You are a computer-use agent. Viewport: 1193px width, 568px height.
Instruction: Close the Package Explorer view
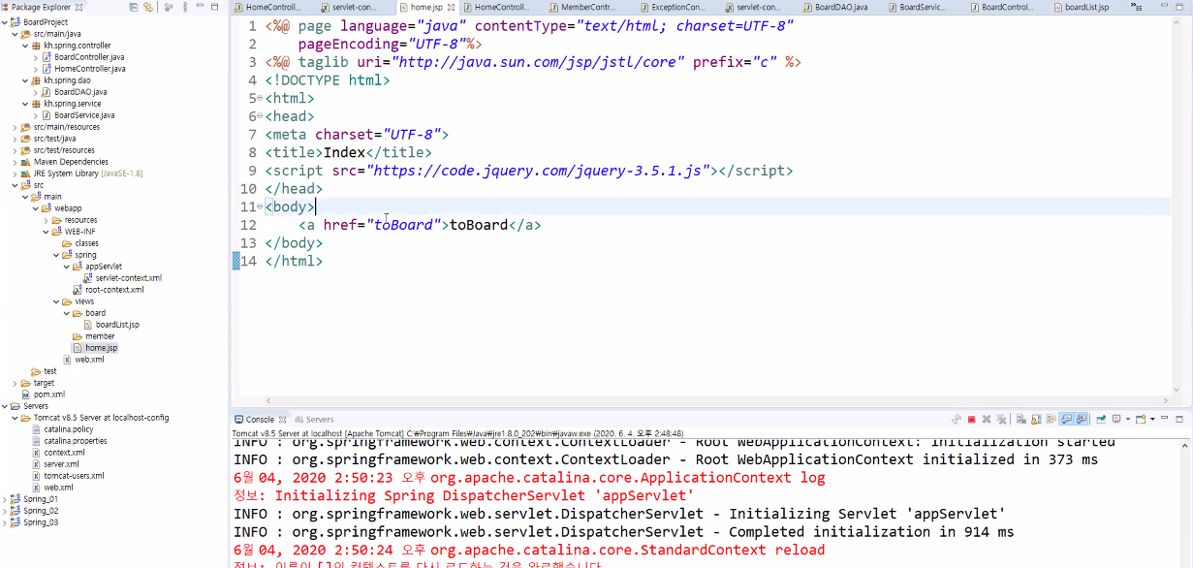(x=79, y=7)
